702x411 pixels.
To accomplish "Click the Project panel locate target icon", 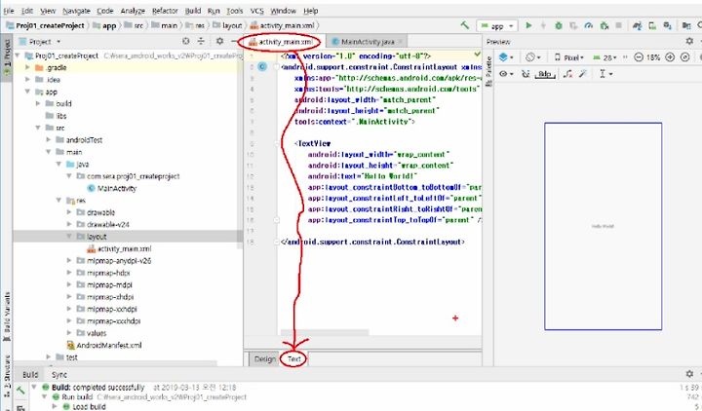I will [x=186, y=41].
